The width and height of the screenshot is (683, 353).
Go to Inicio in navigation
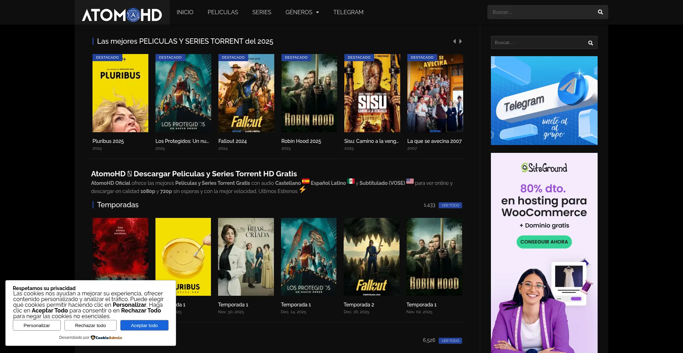pyautogui.click(x=185, y=12)
